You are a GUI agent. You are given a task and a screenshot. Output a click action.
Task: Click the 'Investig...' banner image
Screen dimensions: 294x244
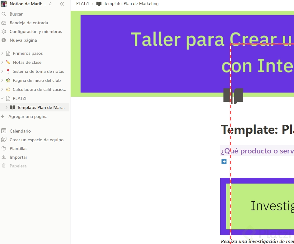pos(257,206)
